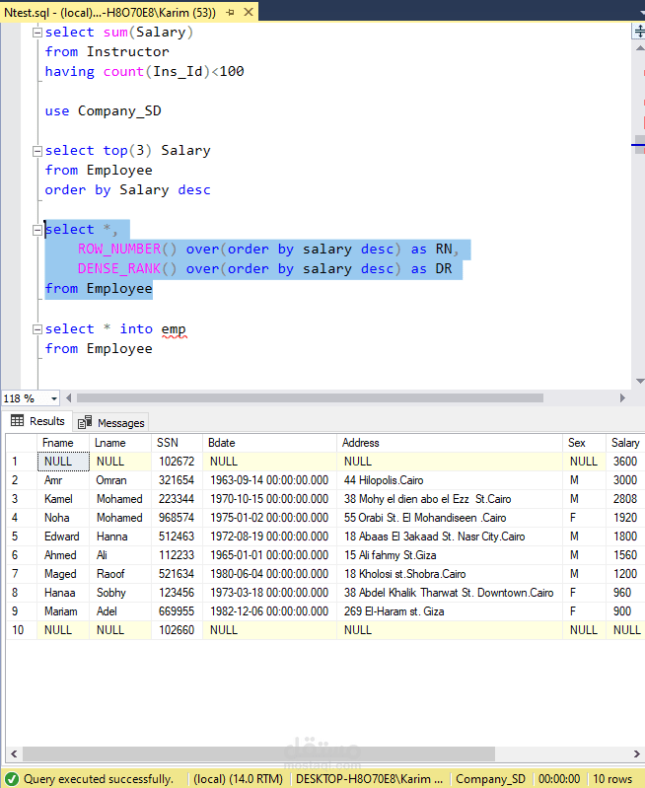Switch to the Messages tab
This screenshot has width=645, height=788.
tap(111, 423)
